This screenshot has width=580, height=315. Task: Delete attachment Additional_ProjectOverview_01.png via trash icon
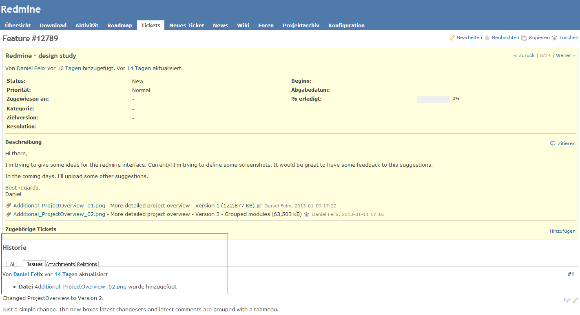tap(259, 206)
